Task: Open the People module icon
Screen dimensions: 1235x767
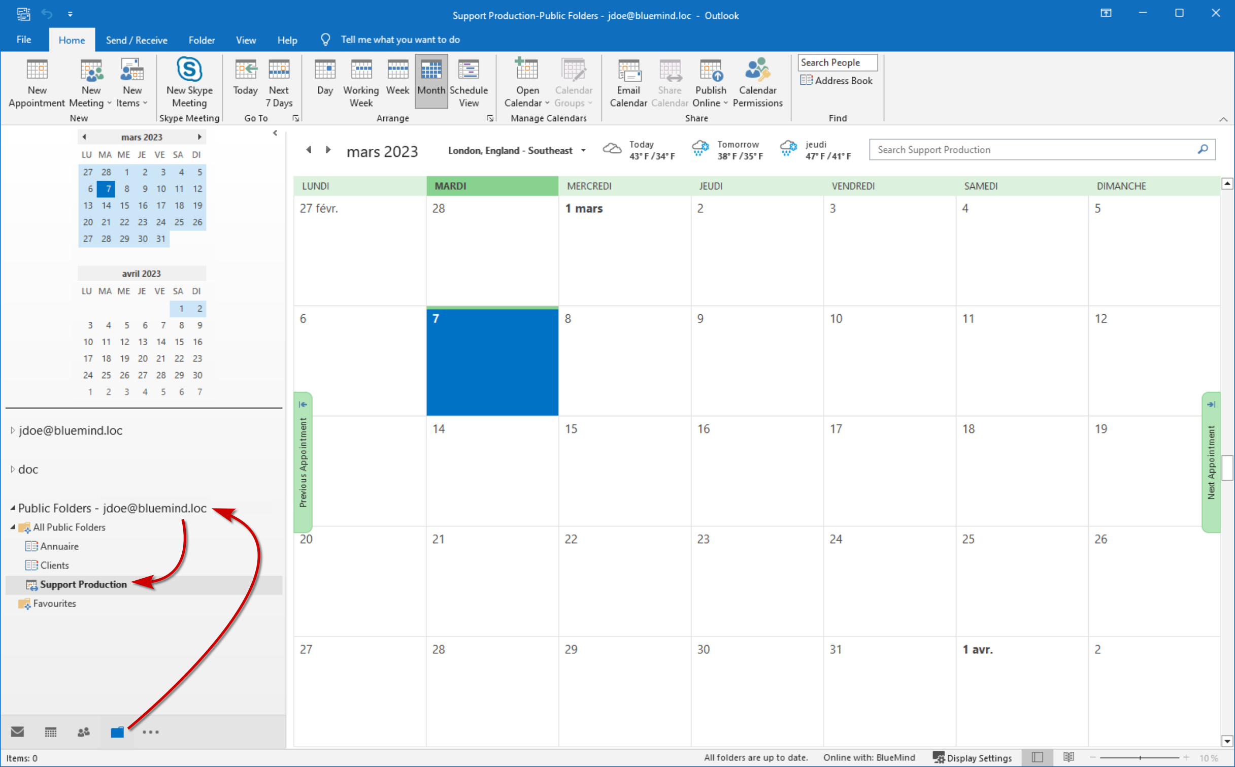Action: point(83,731)
